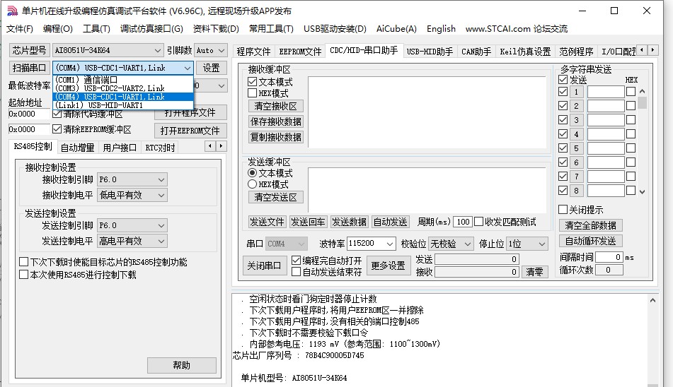The width and height of the screenshot is (673, 387).
Task: Open 编程(O) menu
Action: click(58, 29)
